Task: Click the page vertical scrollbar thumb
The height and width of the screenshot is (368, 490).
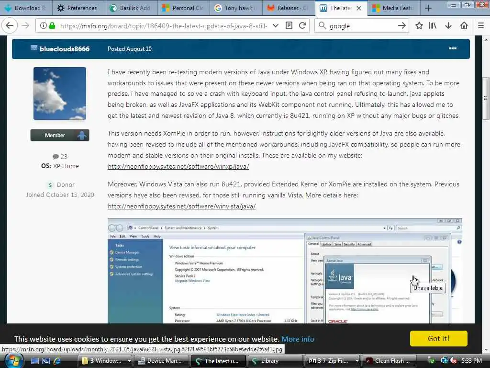Action: 486,98
